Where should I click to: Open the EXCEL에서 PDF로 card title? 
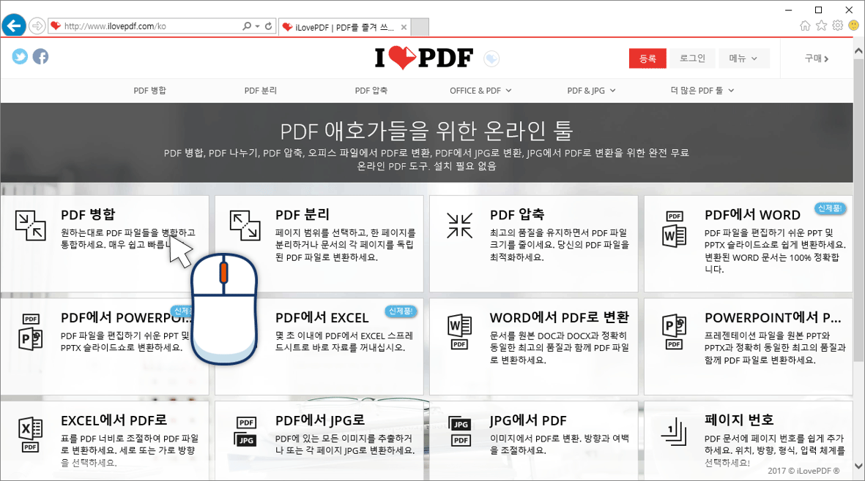click(x=114, y=420)
